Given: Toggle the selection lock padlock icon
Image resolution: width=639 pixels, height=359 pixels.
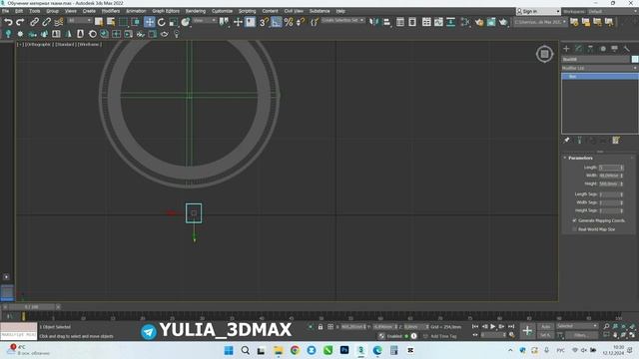Looking at the screenshot, I should click(x=320, y=327).
